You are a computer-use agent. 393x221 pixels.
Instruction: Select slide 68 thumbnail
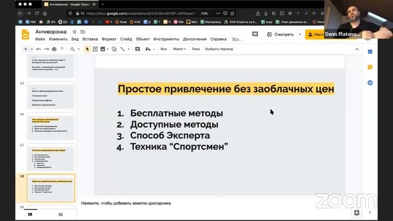(51, 188)
